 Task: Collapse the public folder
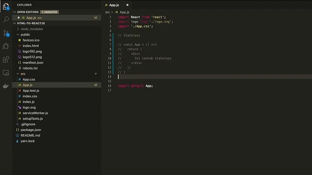pyautogui.click(x=18, y=35)
